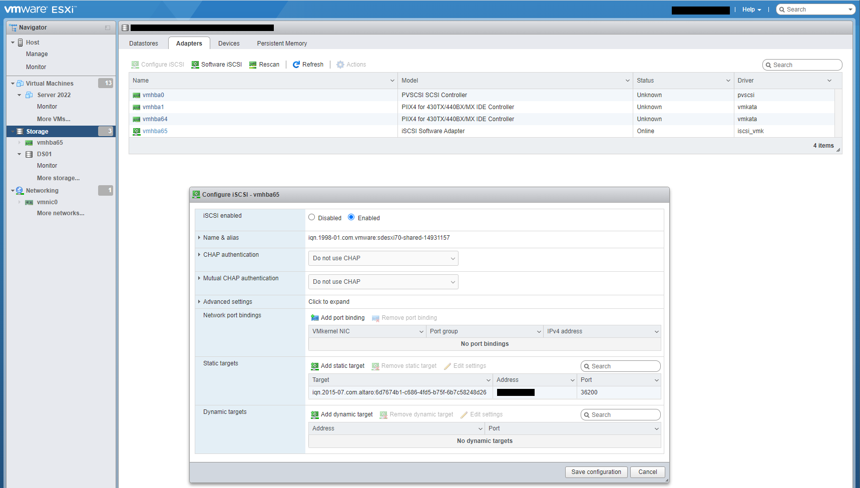Click the Save configuration button
Viewport: 860px width, 488px height.
[x=596, y=472]
